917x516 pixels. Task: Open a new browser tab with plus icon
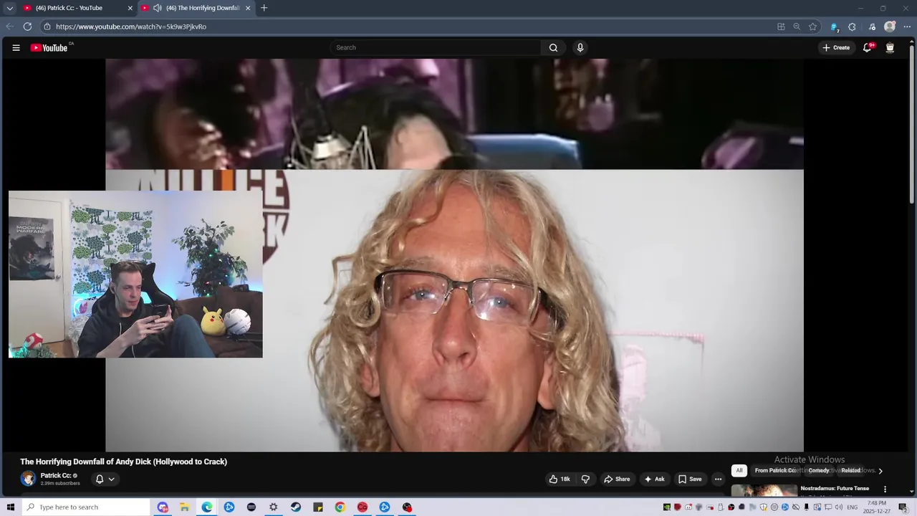(x=264, y=8)
